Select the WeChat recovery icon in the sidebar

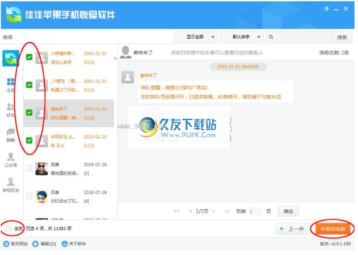coord(10,58)
